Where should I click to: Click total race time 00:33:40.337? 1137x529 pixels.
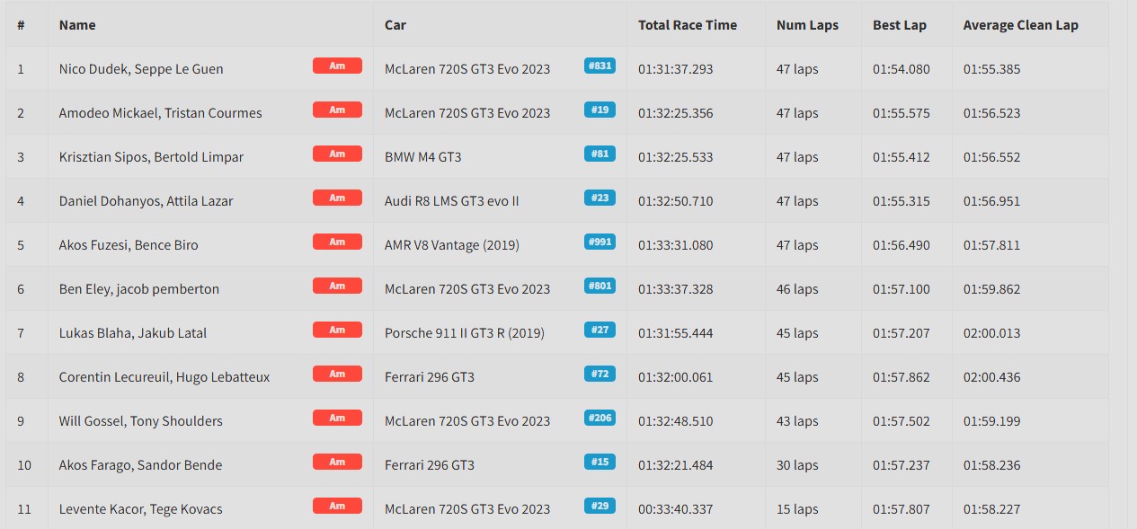click(676, 509)
